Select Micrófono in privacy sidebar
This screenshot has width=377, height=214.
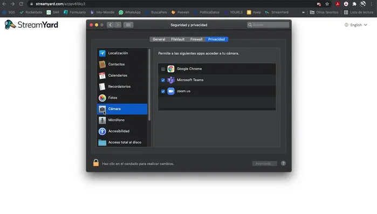tap(122, 120)
